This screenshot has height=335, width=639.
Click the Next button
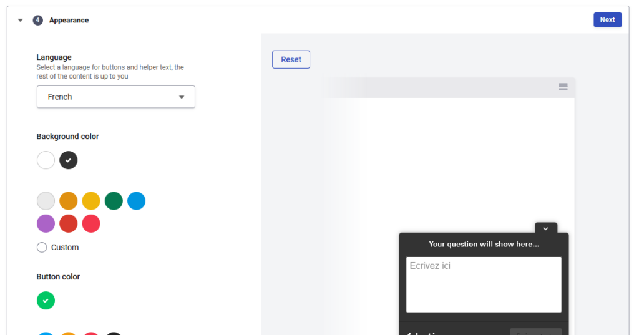(x=607, y=20)
